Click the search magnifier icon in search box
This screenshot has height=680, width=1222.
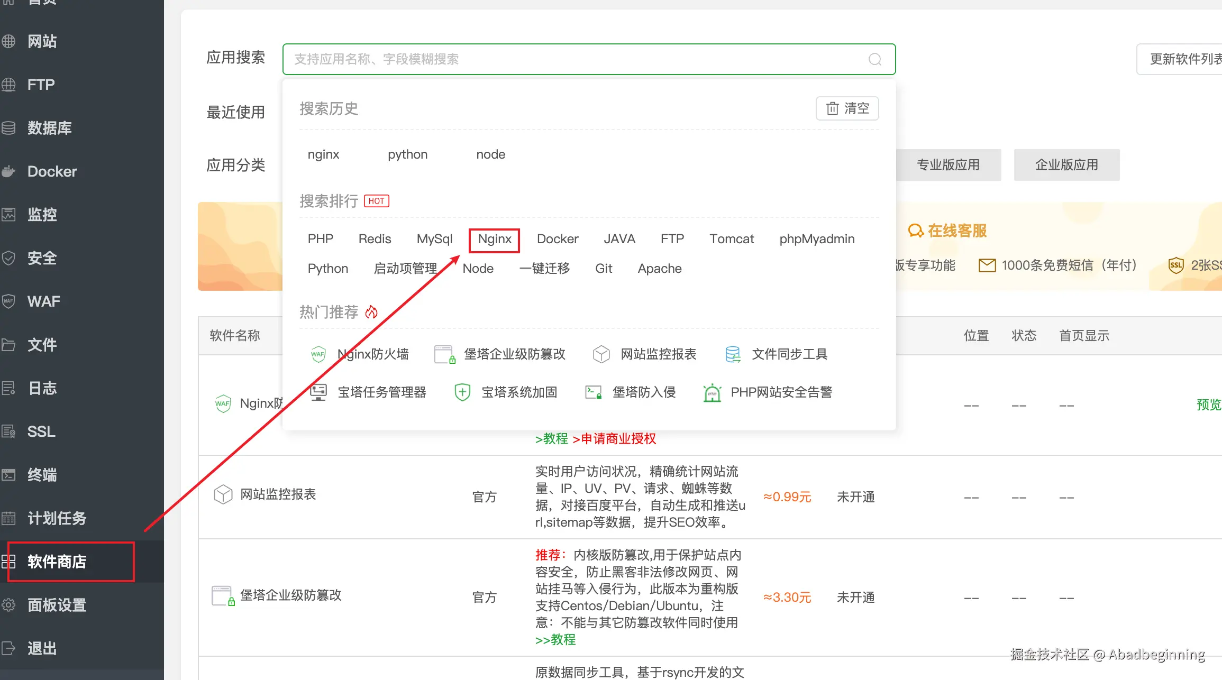click(875, 59)
